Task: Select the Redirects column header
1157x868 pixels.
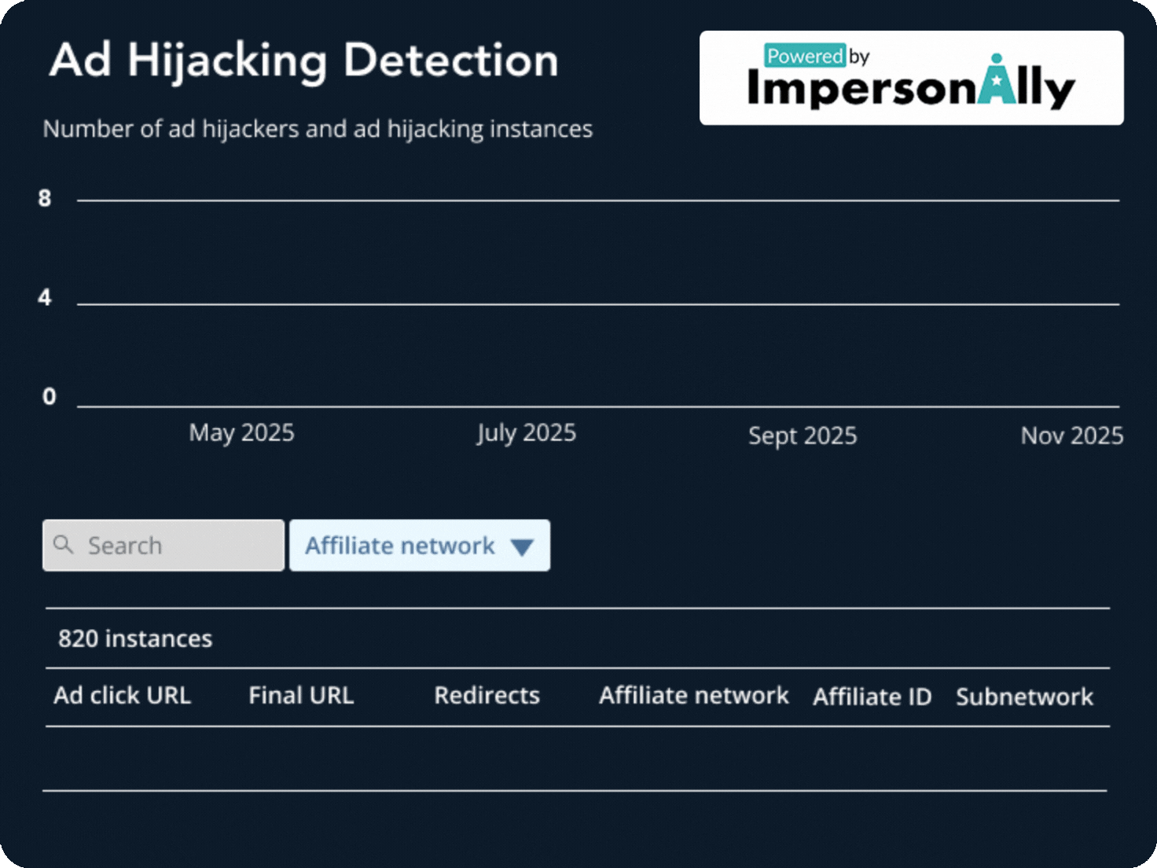Action: click(487, 695)
